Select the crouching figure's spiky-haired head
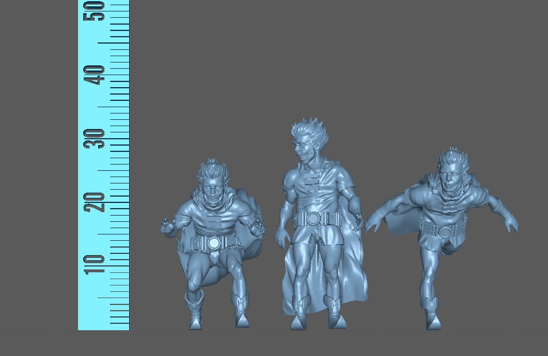 pos(213,182)
